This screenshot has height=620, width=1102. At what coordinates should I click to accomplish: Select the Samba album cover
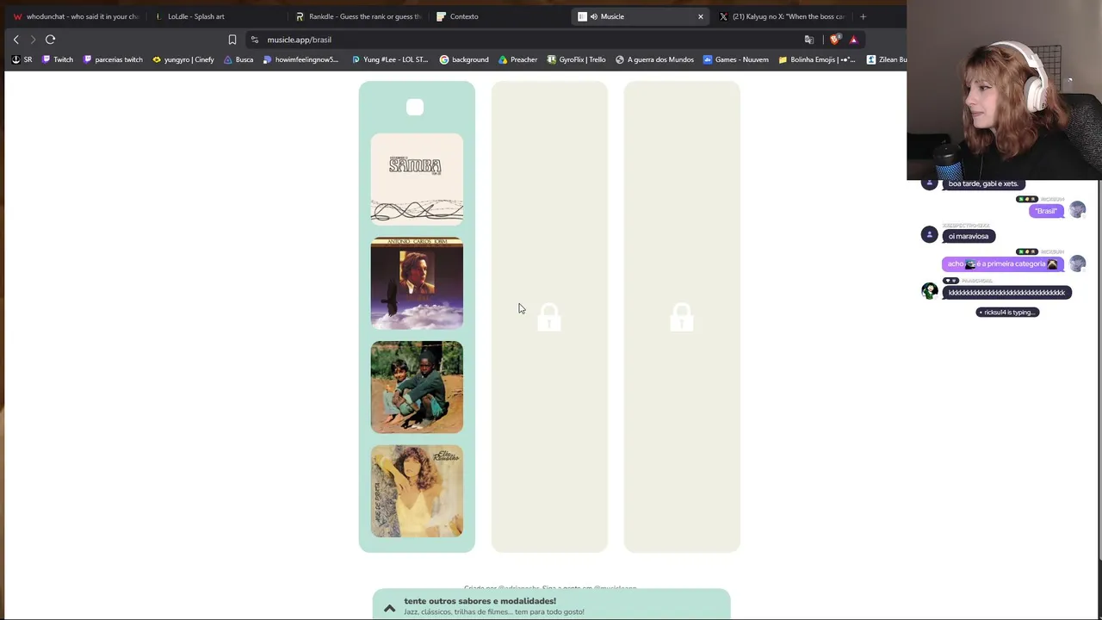point(417,179)
